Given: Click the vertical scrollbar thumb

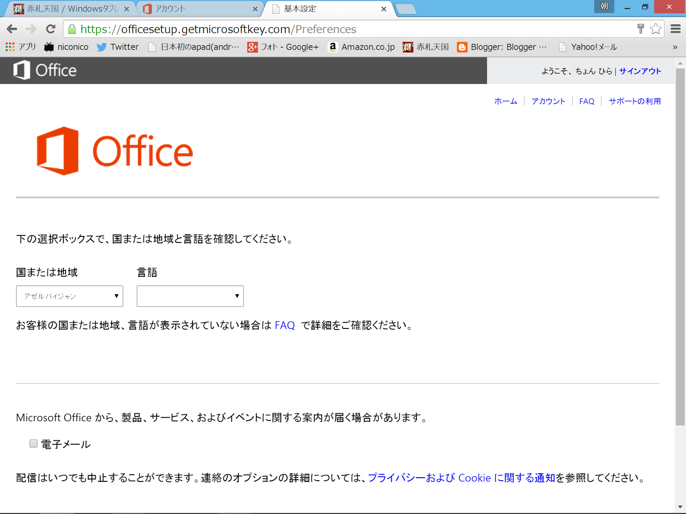Looking at the screenshot, I should point(680,246).
